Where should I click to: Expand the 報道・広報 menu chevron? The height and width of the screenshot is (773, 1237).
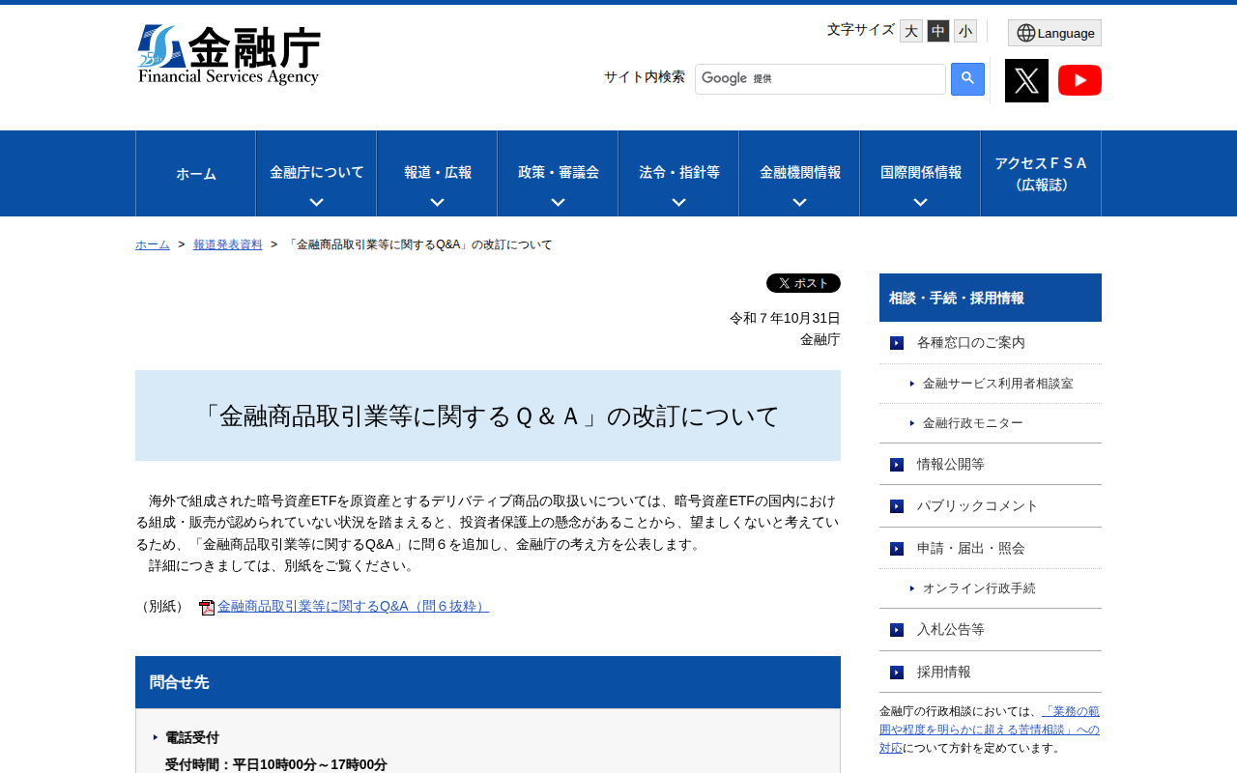[437, 202]
